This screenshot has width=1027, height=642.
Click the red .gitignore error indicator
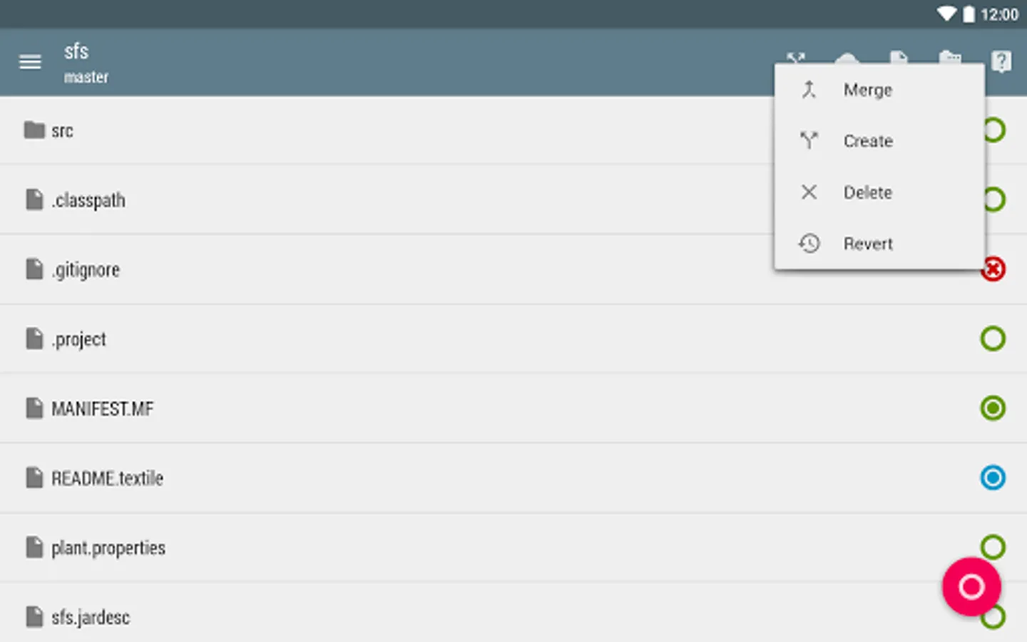993,269
